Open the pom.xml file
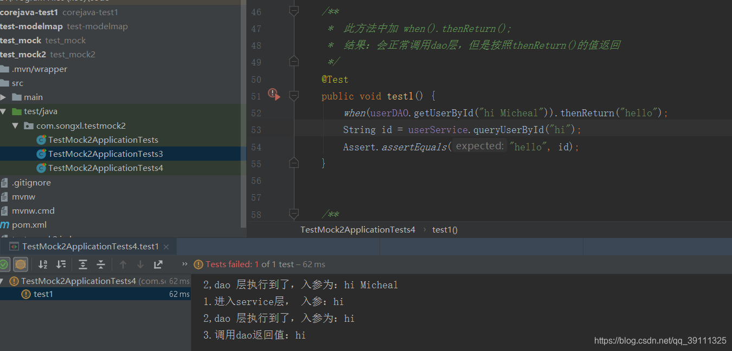This screenshot has height=351, width=732. tap(29, 225)
